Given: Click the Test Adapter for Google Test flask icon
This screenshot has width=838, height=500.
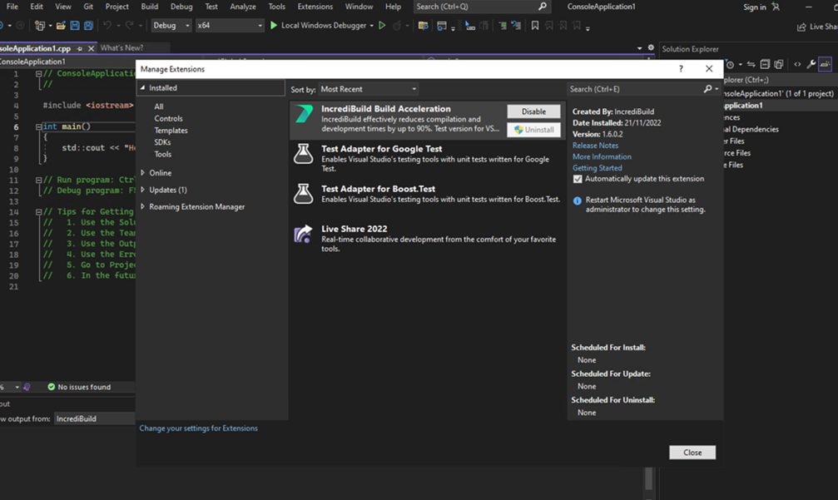Looking at the screenshot, I should pos(303,155).
